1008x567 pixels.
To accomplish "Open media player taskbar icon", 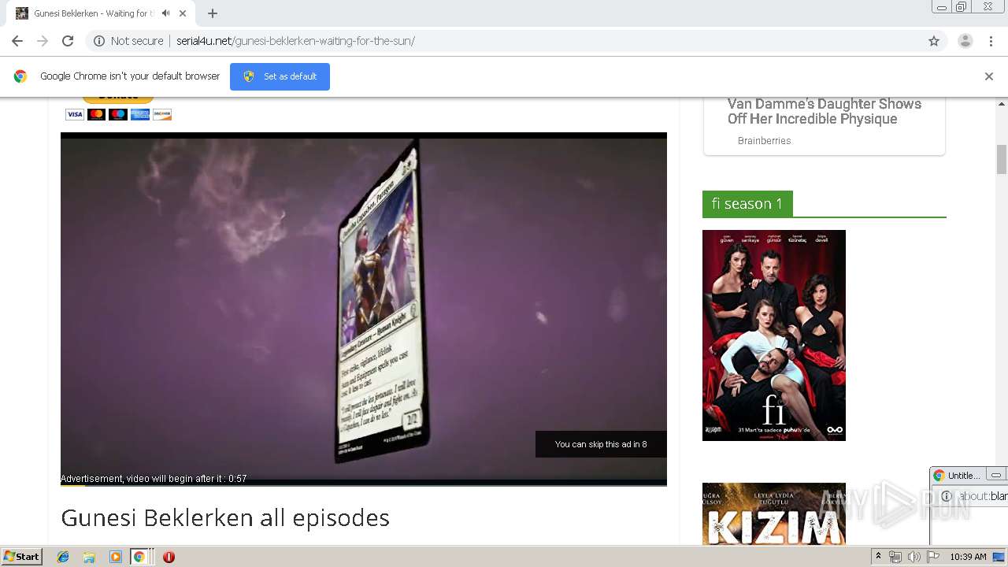I will (x=116, y=557).
